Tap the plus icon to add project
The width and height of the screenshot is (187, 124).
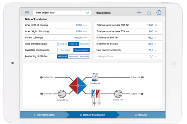(139, 13)
